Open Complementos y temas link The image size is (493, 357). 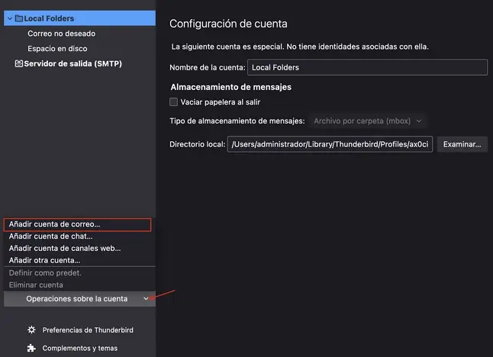[80, 348]
